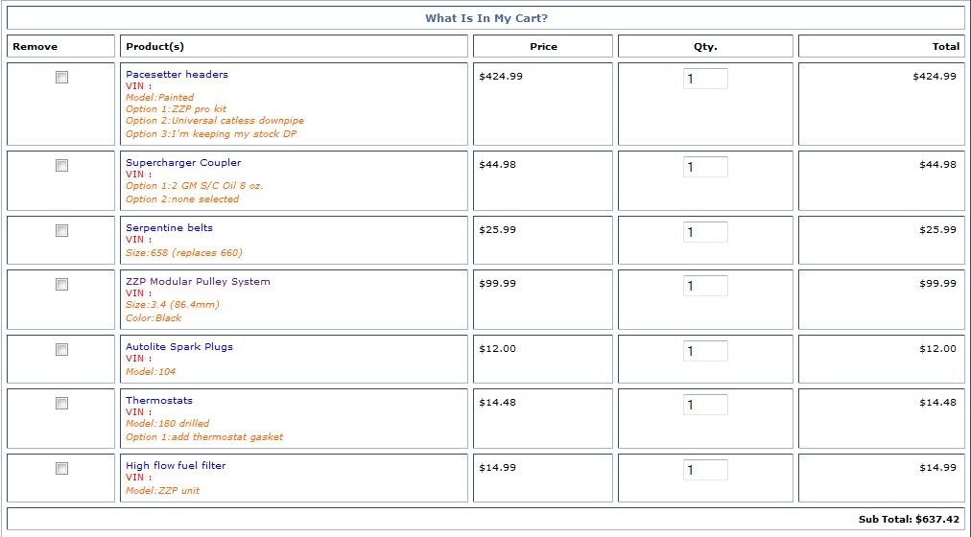Open the Supercharger Coupler product link
Viewport: 971px width, 537px height.
click(183, 162)
